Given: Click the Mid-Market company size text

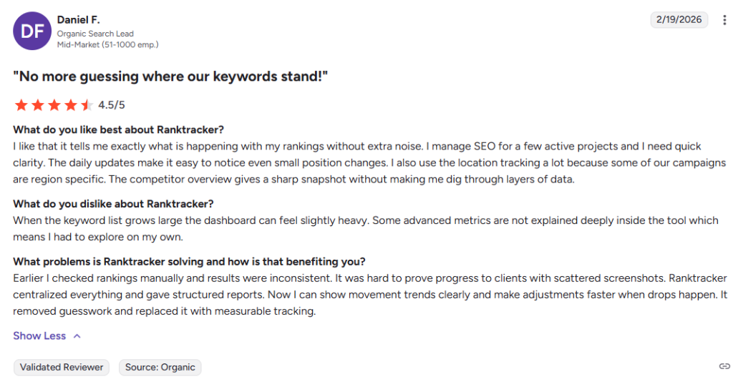Looking at the screenshot, I should tap(107, 45).
